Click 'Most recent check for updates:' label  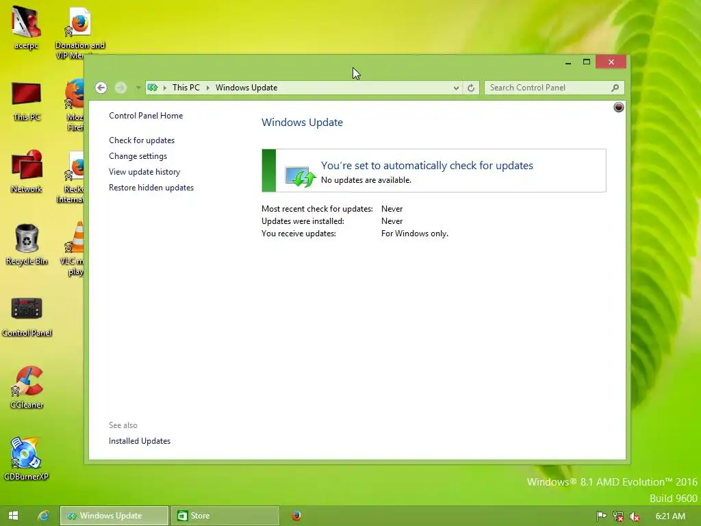click(x=317, y=209)
